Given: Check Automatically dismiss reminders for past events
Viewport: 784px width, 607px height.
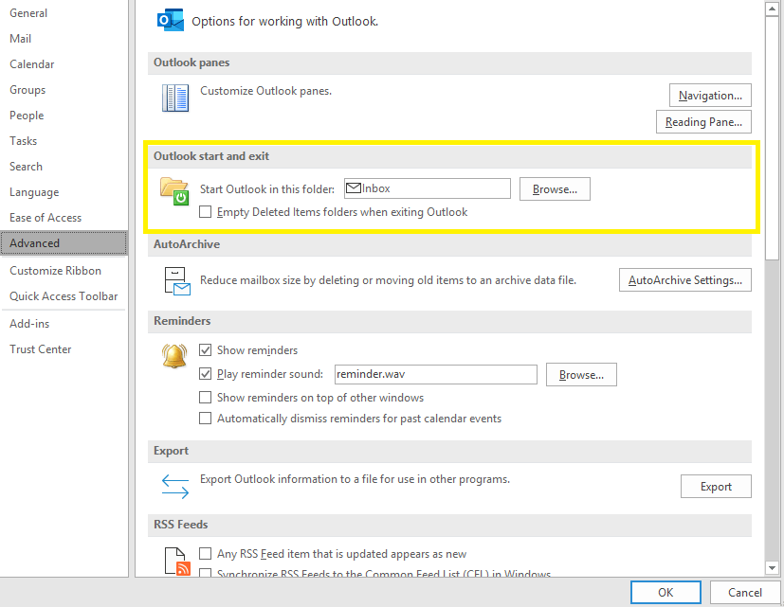Looking at the screenshot, I should [x=205, y=419].
